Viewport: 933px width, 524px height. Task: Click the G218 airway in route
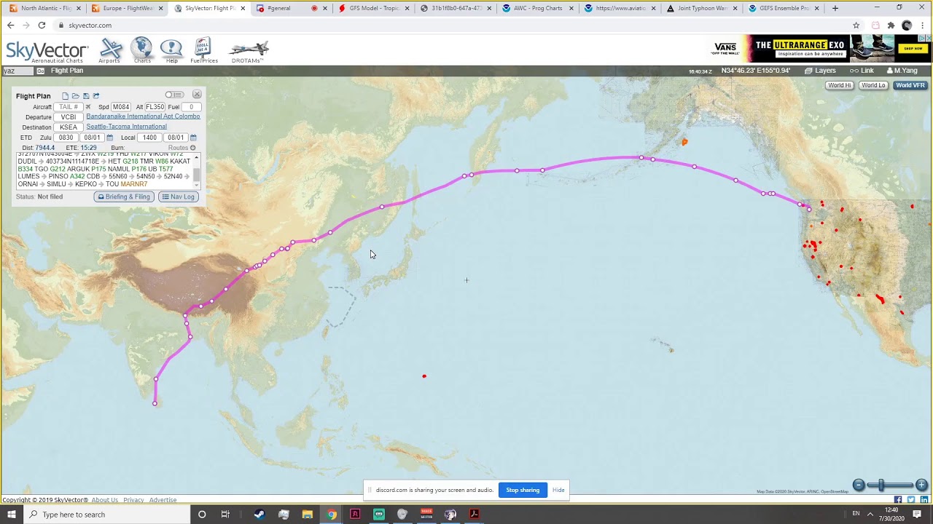point(130,162)
